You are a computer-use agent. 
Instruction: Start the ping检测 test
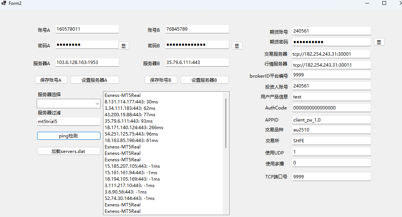[69, 136]
